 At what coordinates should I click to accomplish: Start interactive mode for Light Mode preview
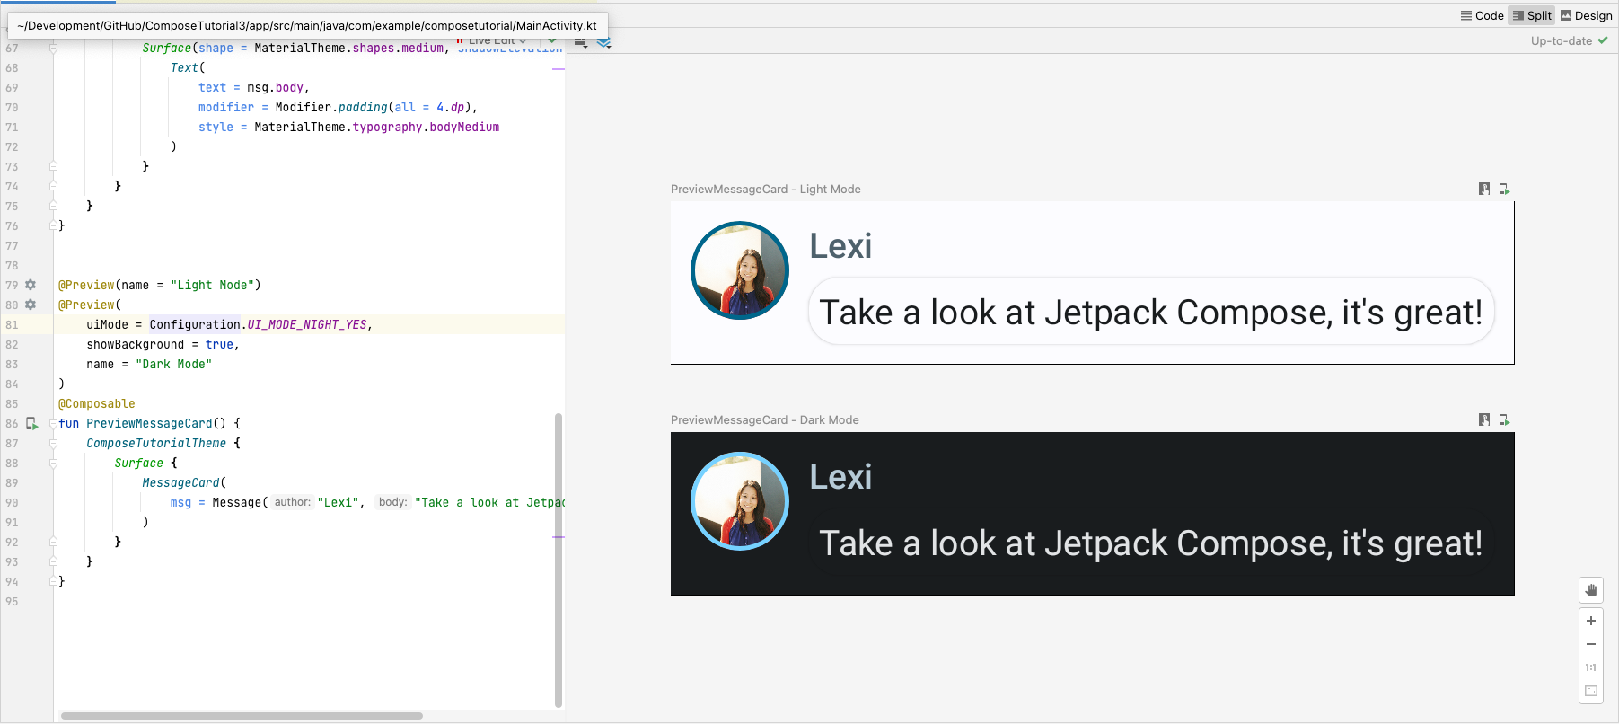(x=1484, y=189)
